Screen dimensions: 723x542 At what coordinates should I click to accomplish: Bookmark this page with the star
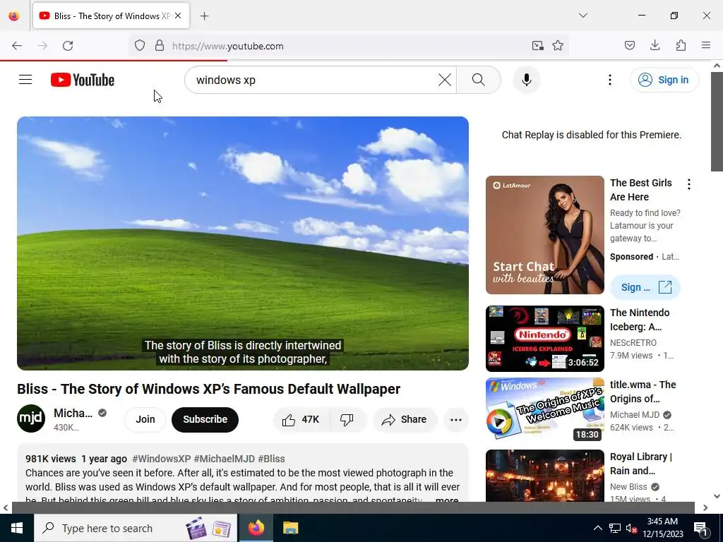[558, 46]
